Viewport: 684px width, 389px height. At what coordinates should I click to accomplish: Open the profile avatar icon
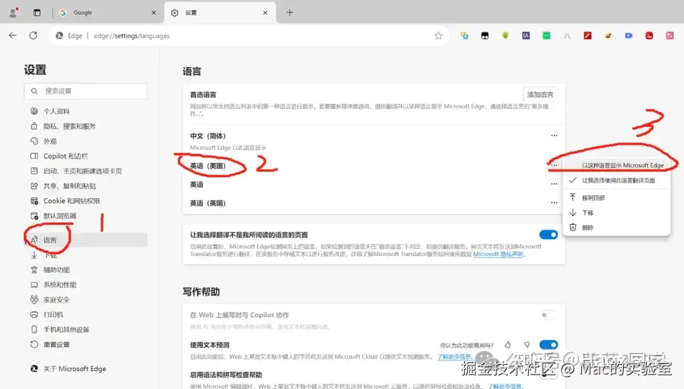tap(13, 12)
